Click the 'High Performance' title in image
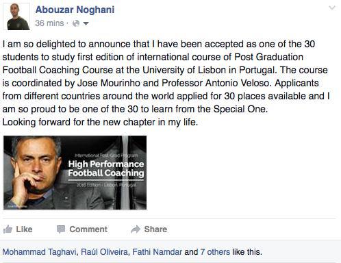Viewport: 341px width, 263px height. coord(106,164)
